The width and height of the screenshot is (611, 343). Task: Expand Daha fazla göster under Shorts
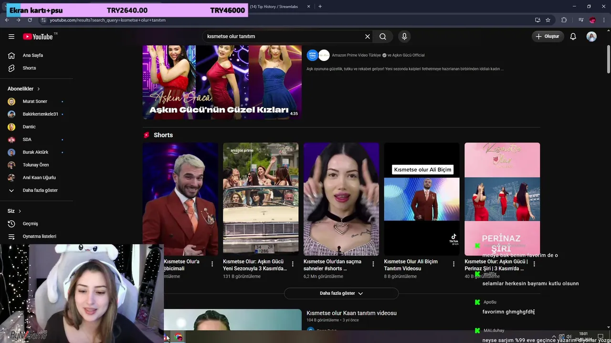pyautogui.click(x=341, y=293)
